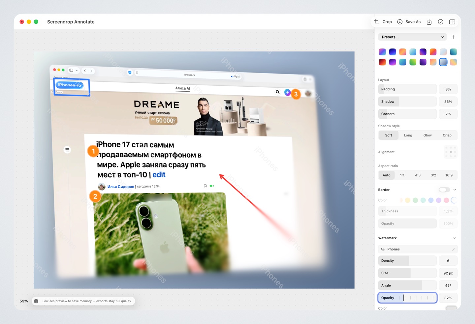
Task: Select Auto aspect ratio
Action: [x=387, y=175]
